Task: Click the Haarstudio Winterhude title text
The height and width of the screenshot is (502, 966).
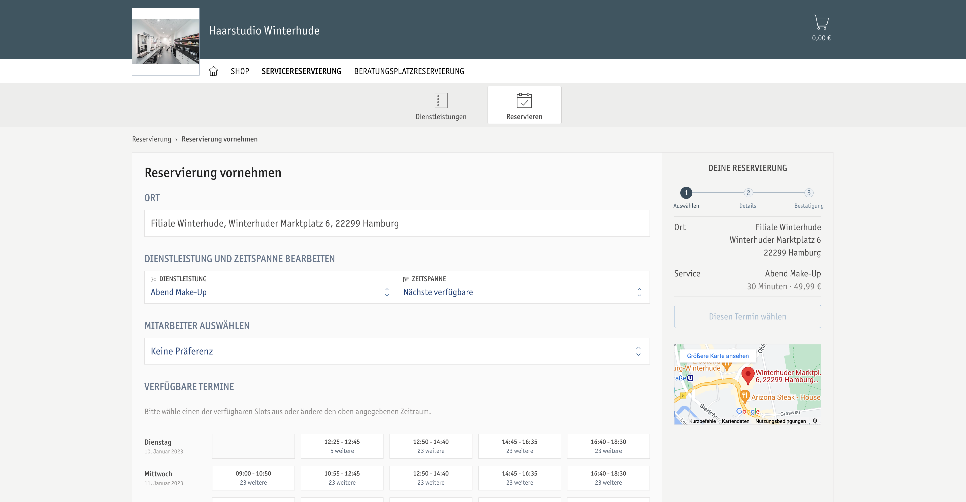Action: 264,30
